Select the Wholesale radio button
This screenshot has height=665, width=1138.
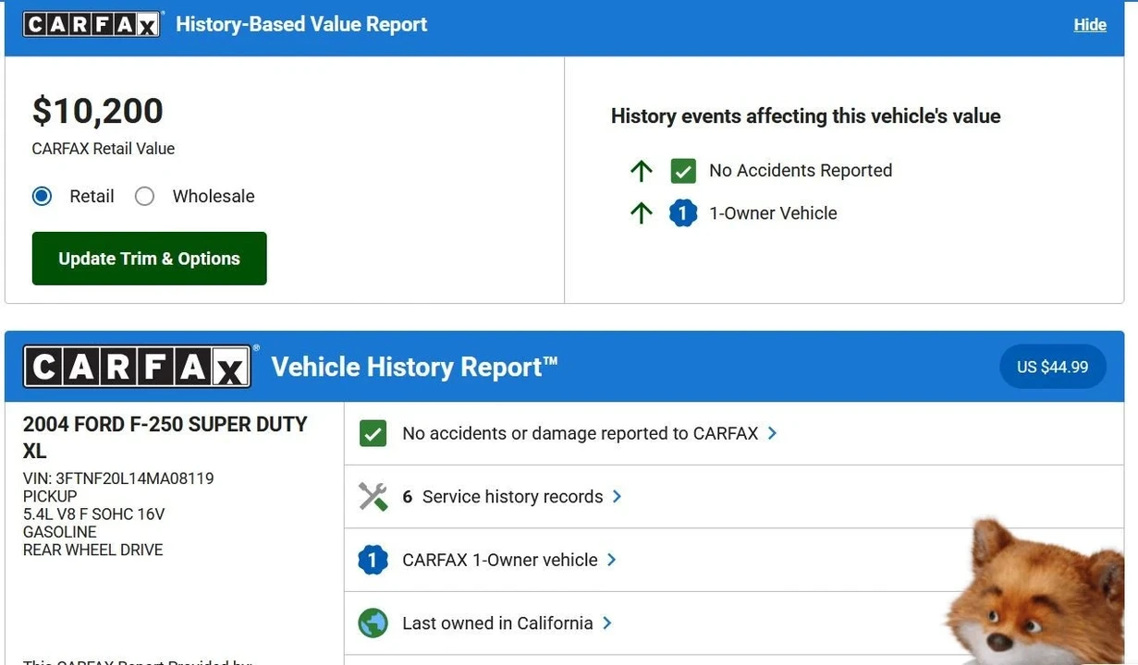point(144,196)
